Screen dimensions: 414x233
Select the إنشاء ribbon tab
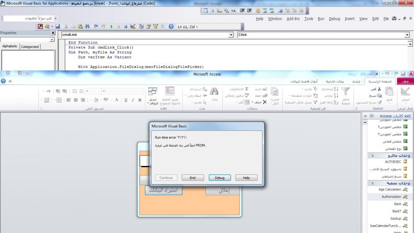point(356,81)
